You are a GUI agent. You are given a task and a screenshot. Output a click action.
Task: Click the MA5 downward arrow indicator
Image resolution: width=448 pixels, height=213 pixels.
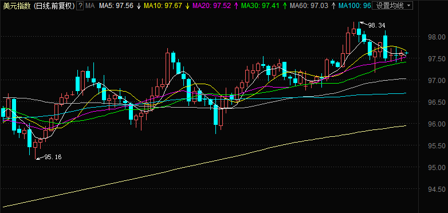tap(139, 6)
